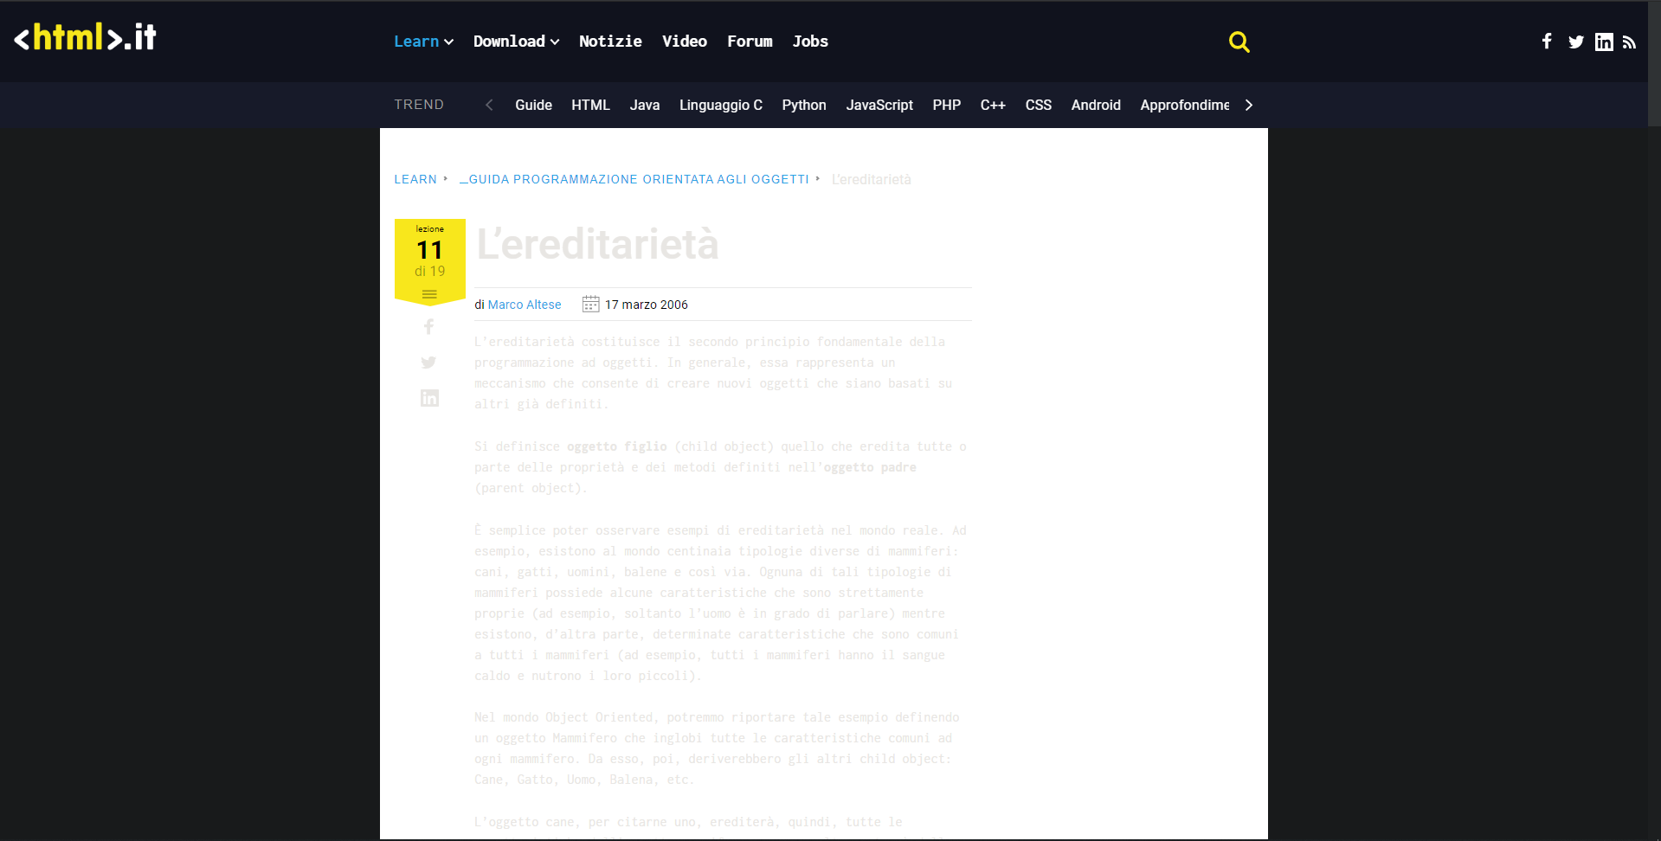The width and height of the screenshot is (1661, 841).
Task: Click the calendar icon next to date
Action: (590, 304)
